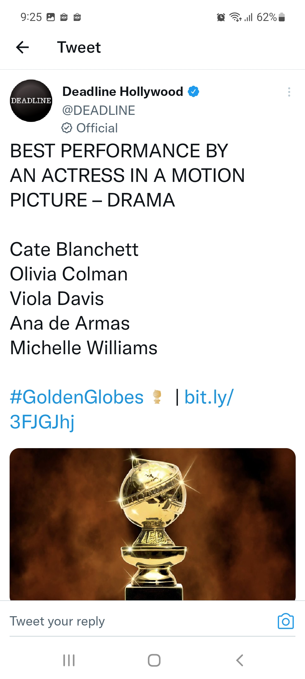This screenshot has width=305, height=679.
Task: Tap the Golden Globe trophy emoji
Action: pyautogui.click(x=157, y=397)
